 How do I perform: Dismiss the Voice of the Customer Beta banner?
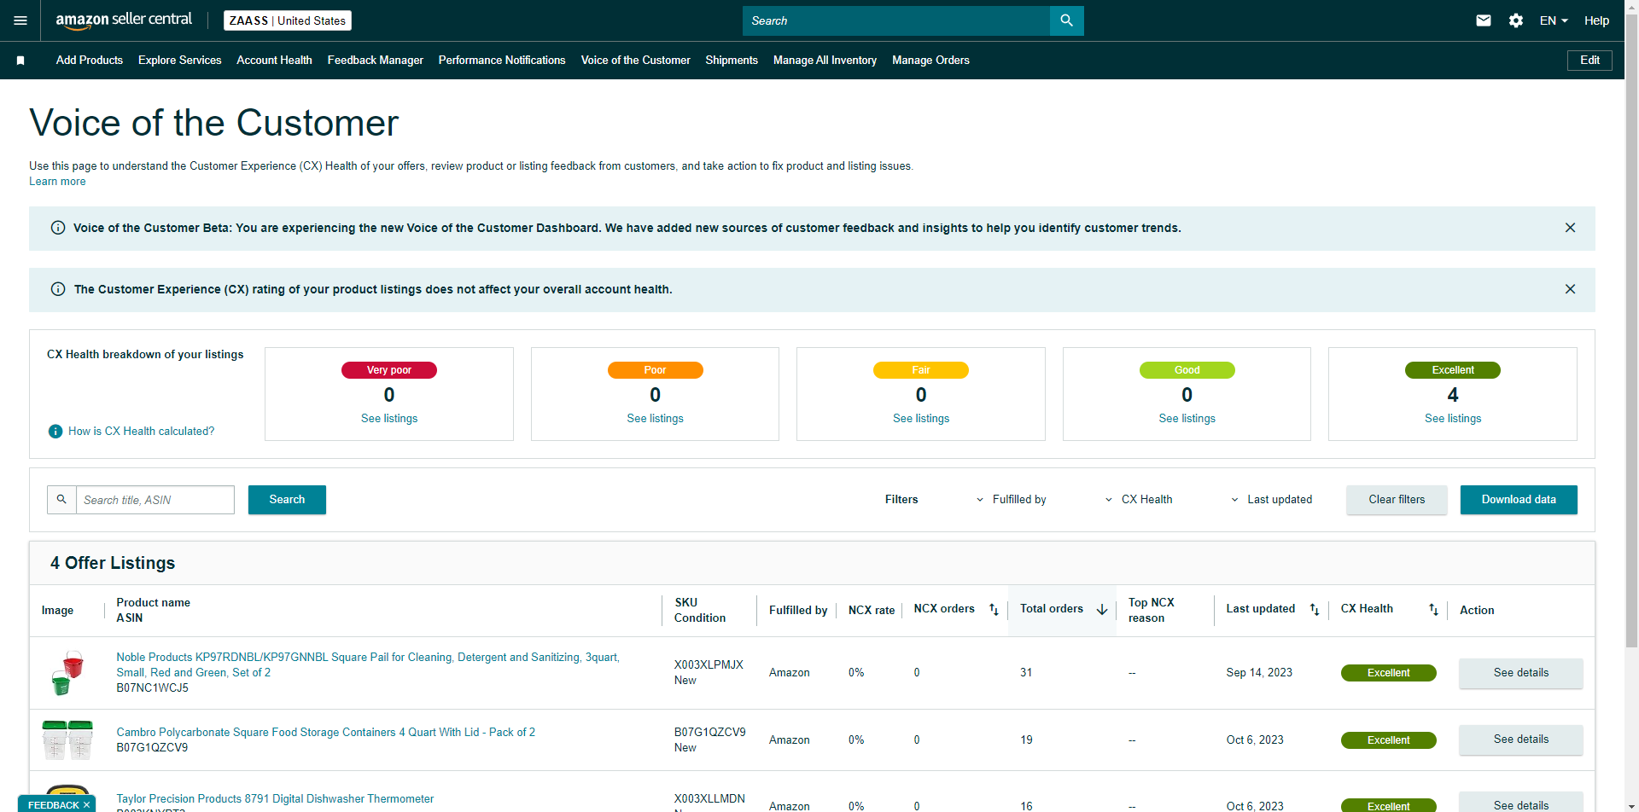[1570, 228]
